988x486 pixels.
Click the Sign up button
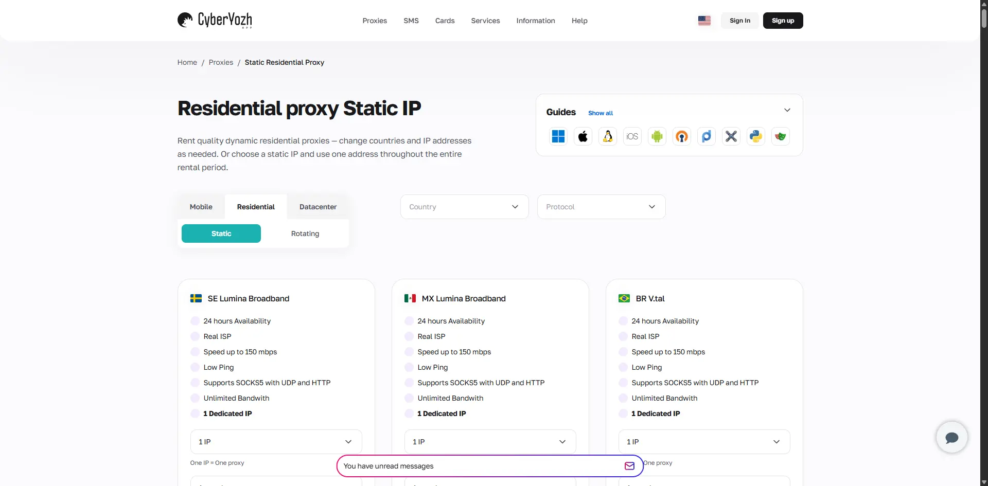pyautogui.click(x=783, y=21)
